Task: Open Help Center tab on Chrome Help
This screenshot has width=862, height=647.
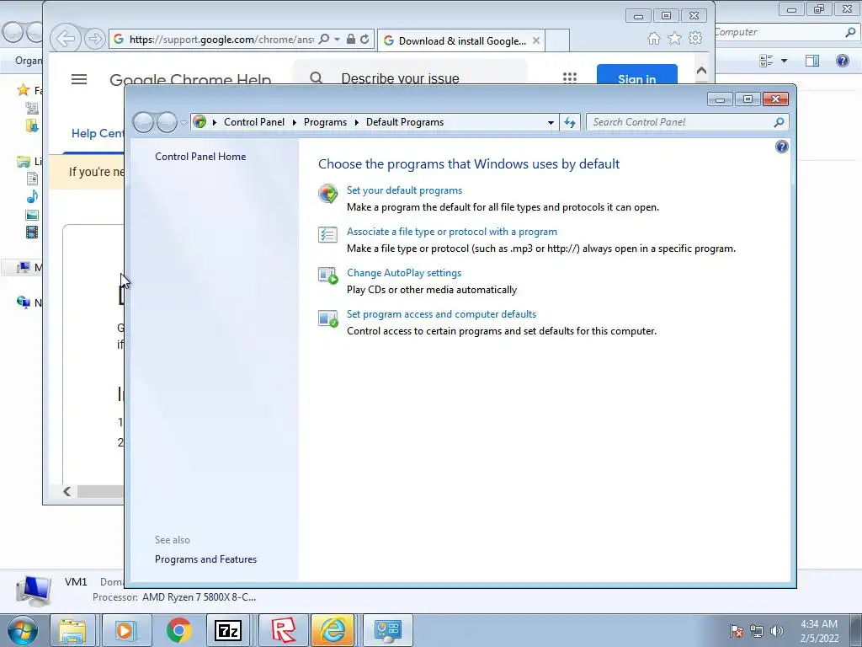Action: pyautogui.click(x=98, y=133)
